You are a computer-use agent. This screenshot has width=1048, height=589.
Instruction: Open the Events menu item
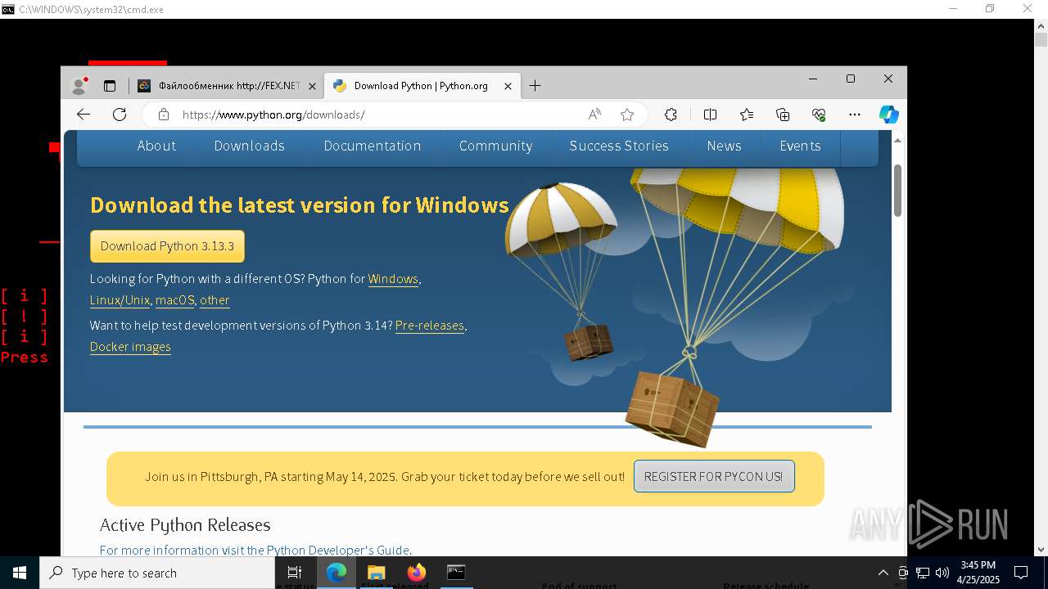click(800, 146)
